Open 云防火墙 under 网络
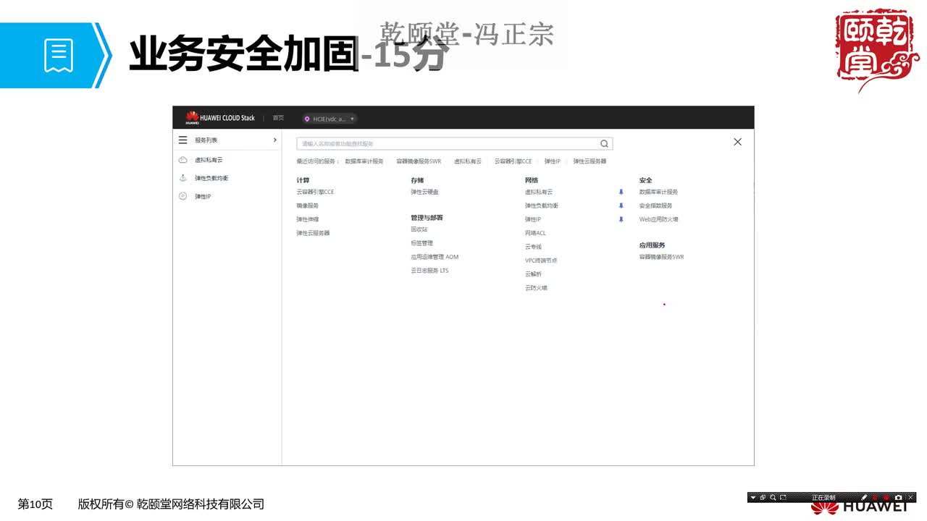 tap(536, 288)
